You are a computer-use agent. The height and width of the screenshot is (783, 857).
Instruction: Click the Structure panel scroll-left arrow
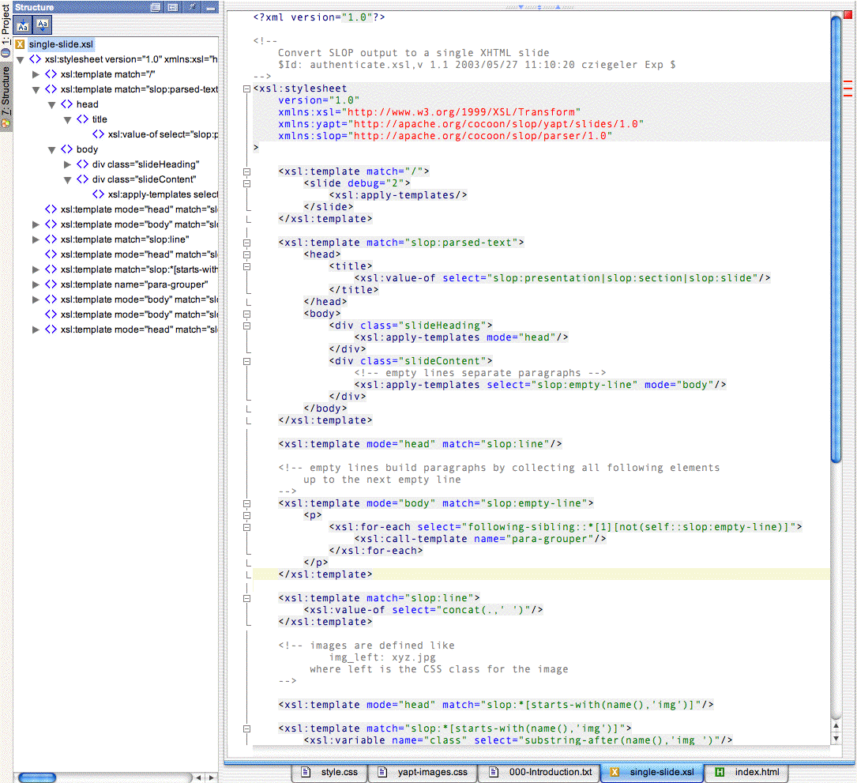(198, 777)
